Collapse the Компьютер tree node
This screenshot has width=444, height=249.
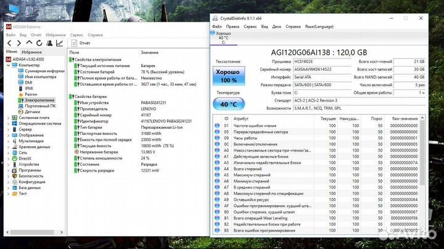tap(8, 65)
